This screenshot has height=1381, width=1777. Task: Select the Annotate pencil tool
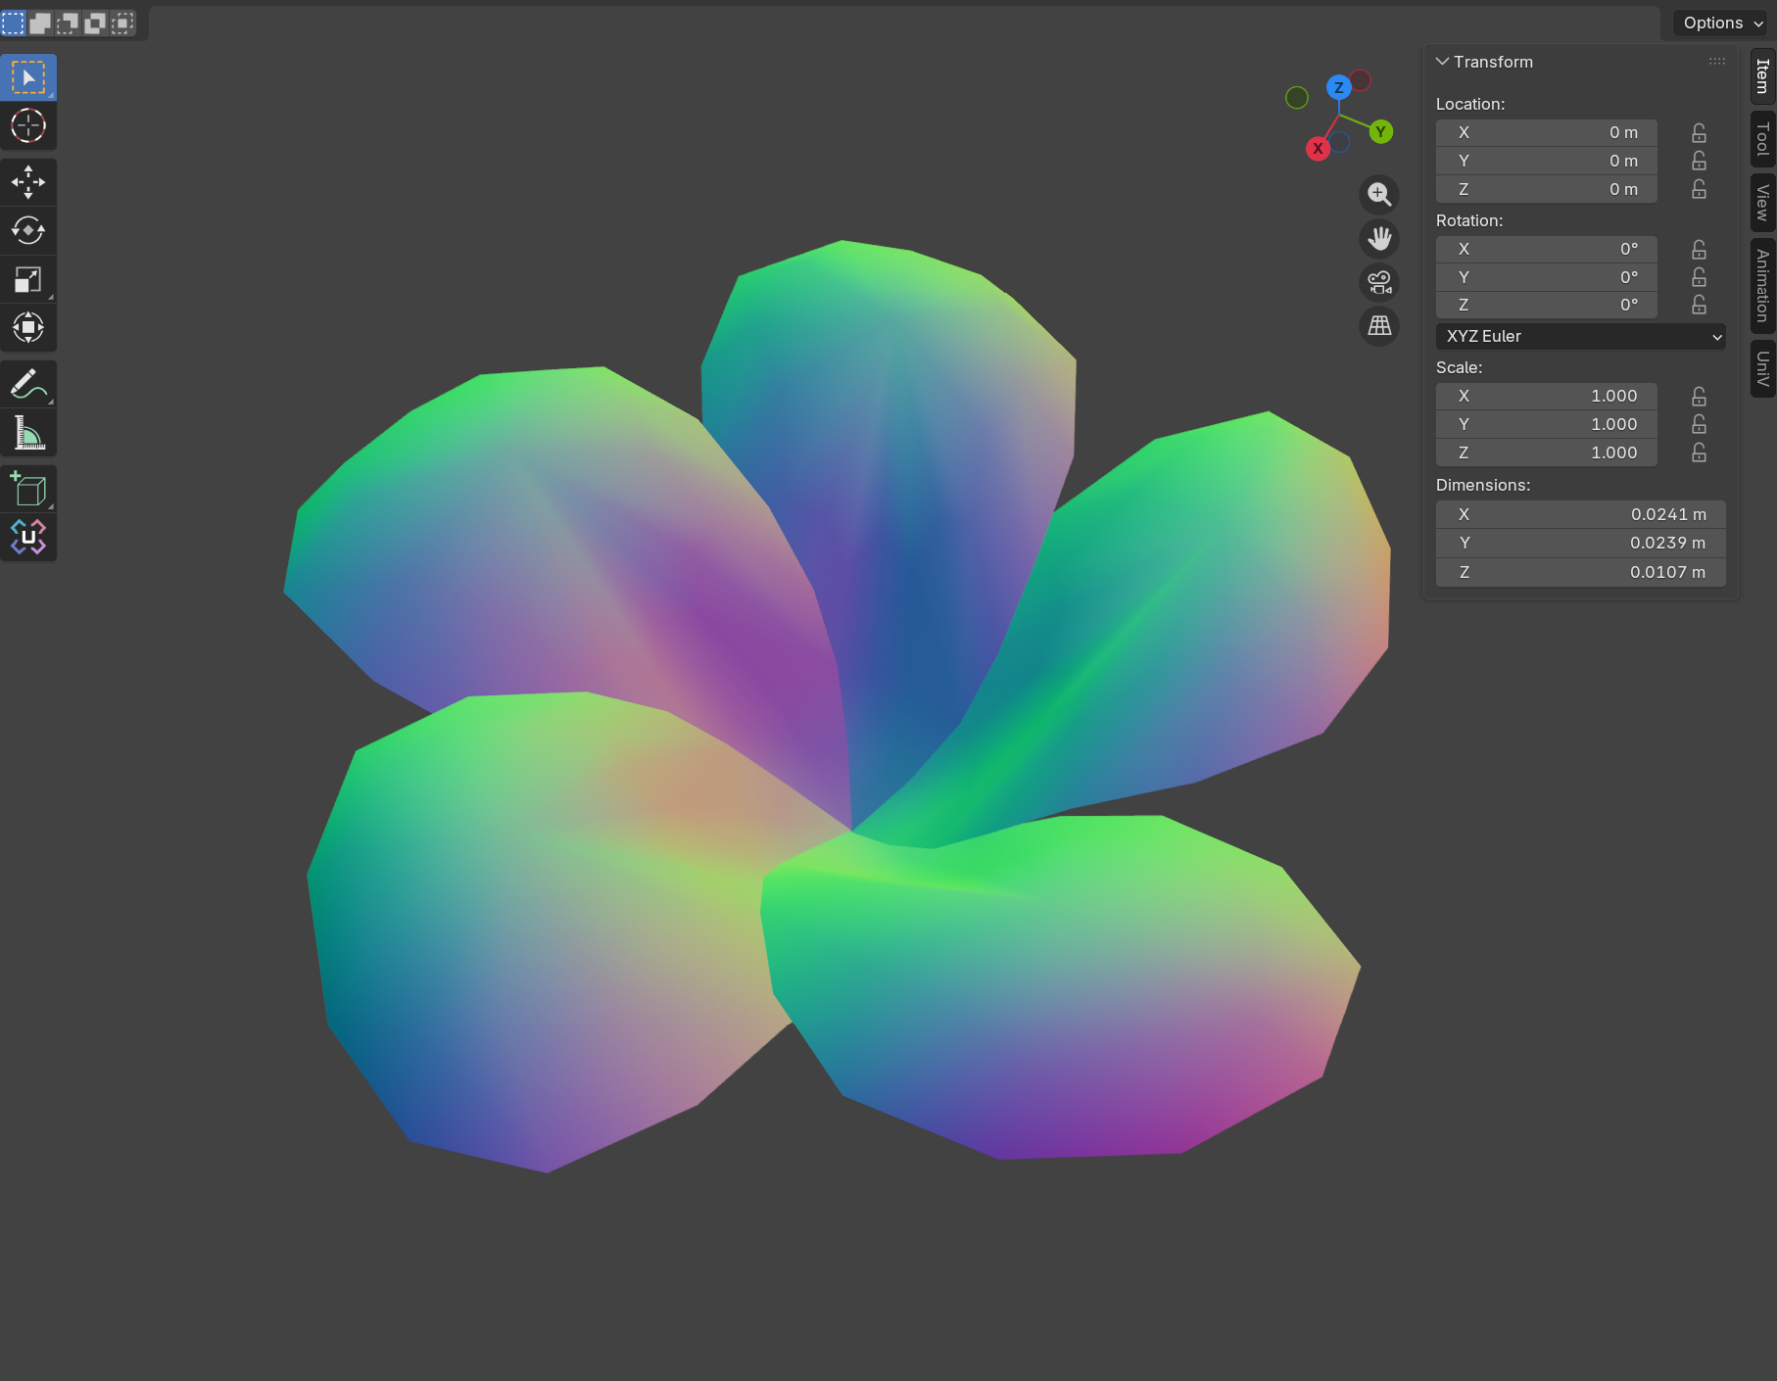(x=28, y=385)
